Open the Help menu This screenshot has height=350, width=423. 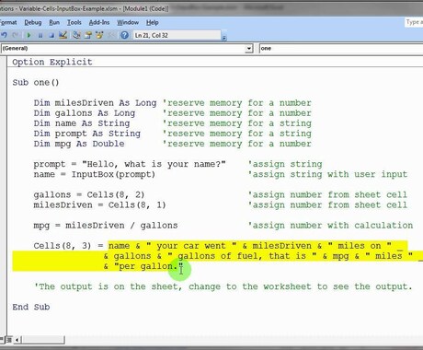point(153,22)
